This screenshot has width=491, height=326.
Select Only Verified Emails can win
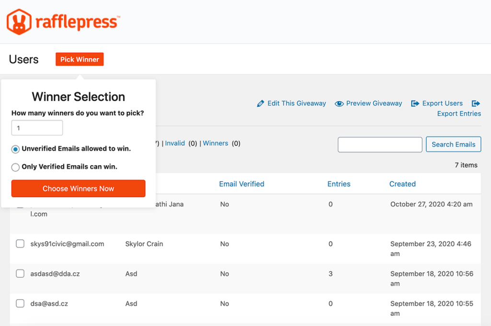[x=15, y=167]
